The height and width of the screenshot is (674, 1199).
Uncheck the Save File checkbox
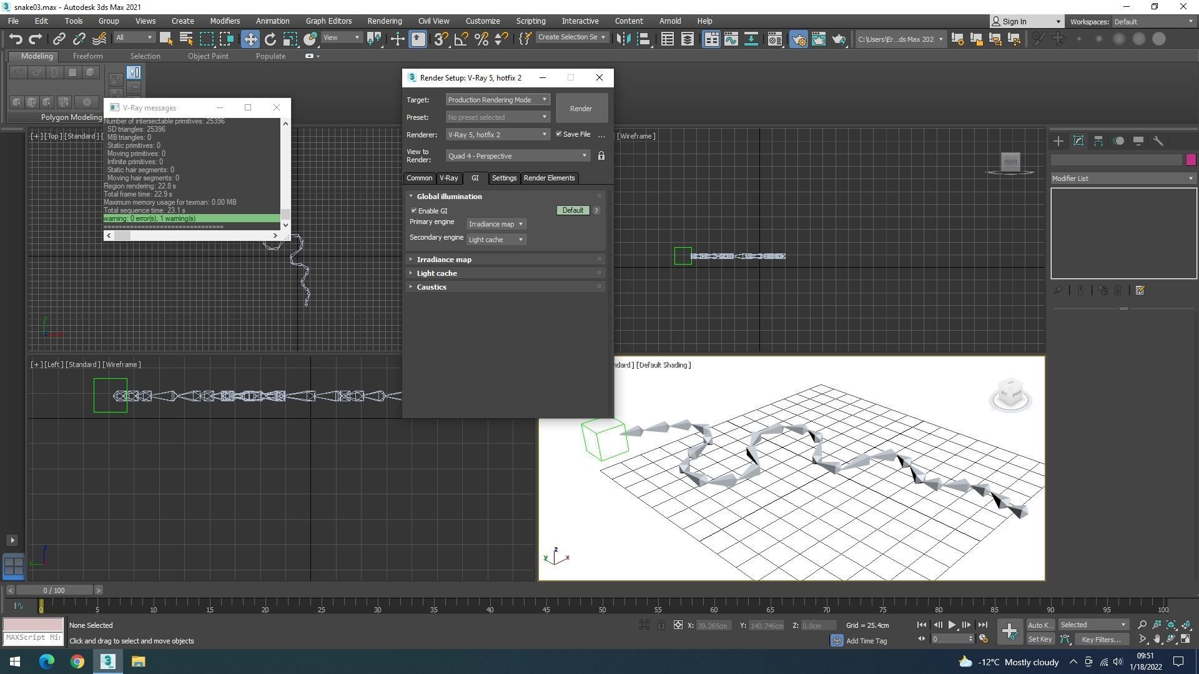pyautogui.click(x=559, y=134)
